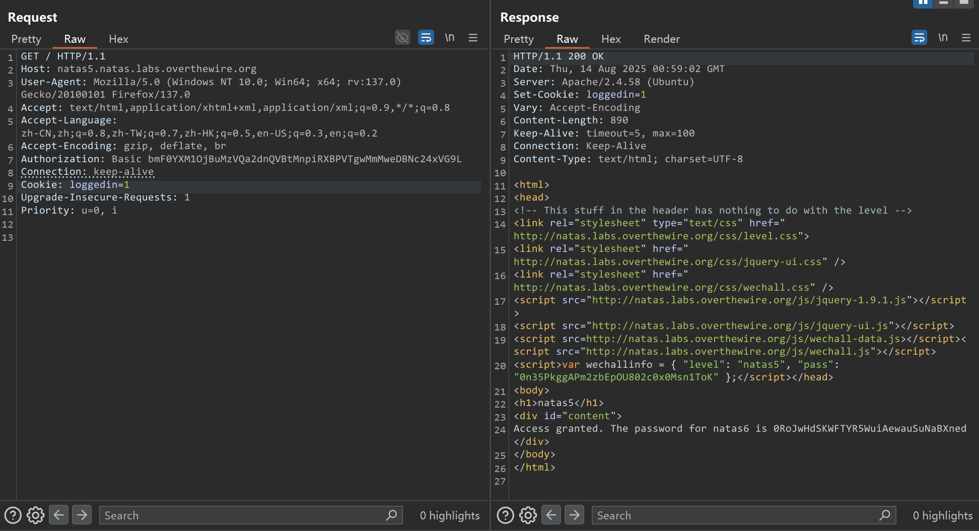Go to next match in Request search
Viewport: 979px width, 531px height.
coord(82,515)
